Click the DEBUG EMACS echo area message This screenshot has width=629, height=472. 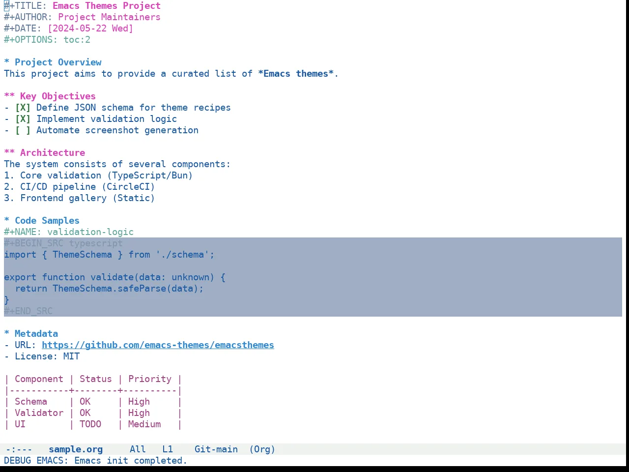pos(96,461)
